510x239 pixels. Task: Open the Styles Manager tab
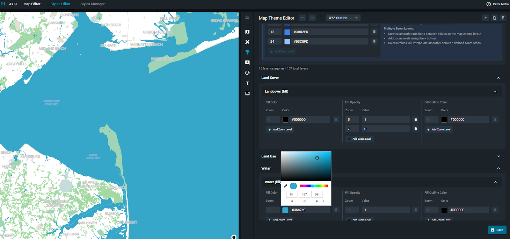pos(92,4)
